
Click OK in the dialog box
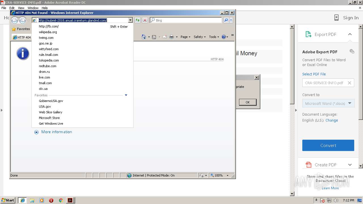pyautogui.click(x=248, y=102)
